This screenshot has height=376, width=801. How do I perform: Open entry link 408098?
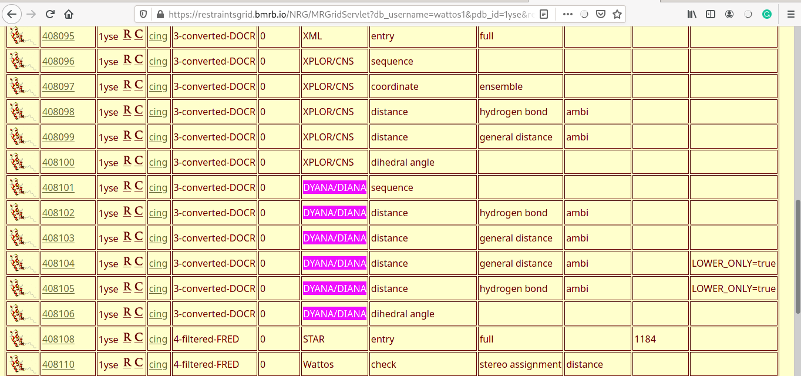(58, 112)
